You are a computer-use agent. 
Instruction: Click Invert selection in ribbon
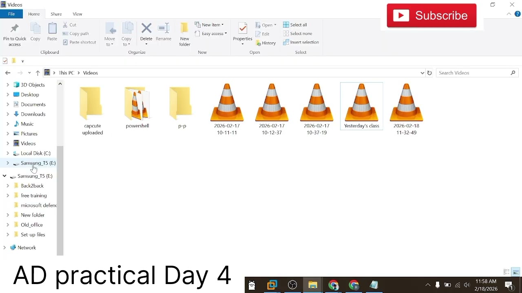[x=301, y=42]
